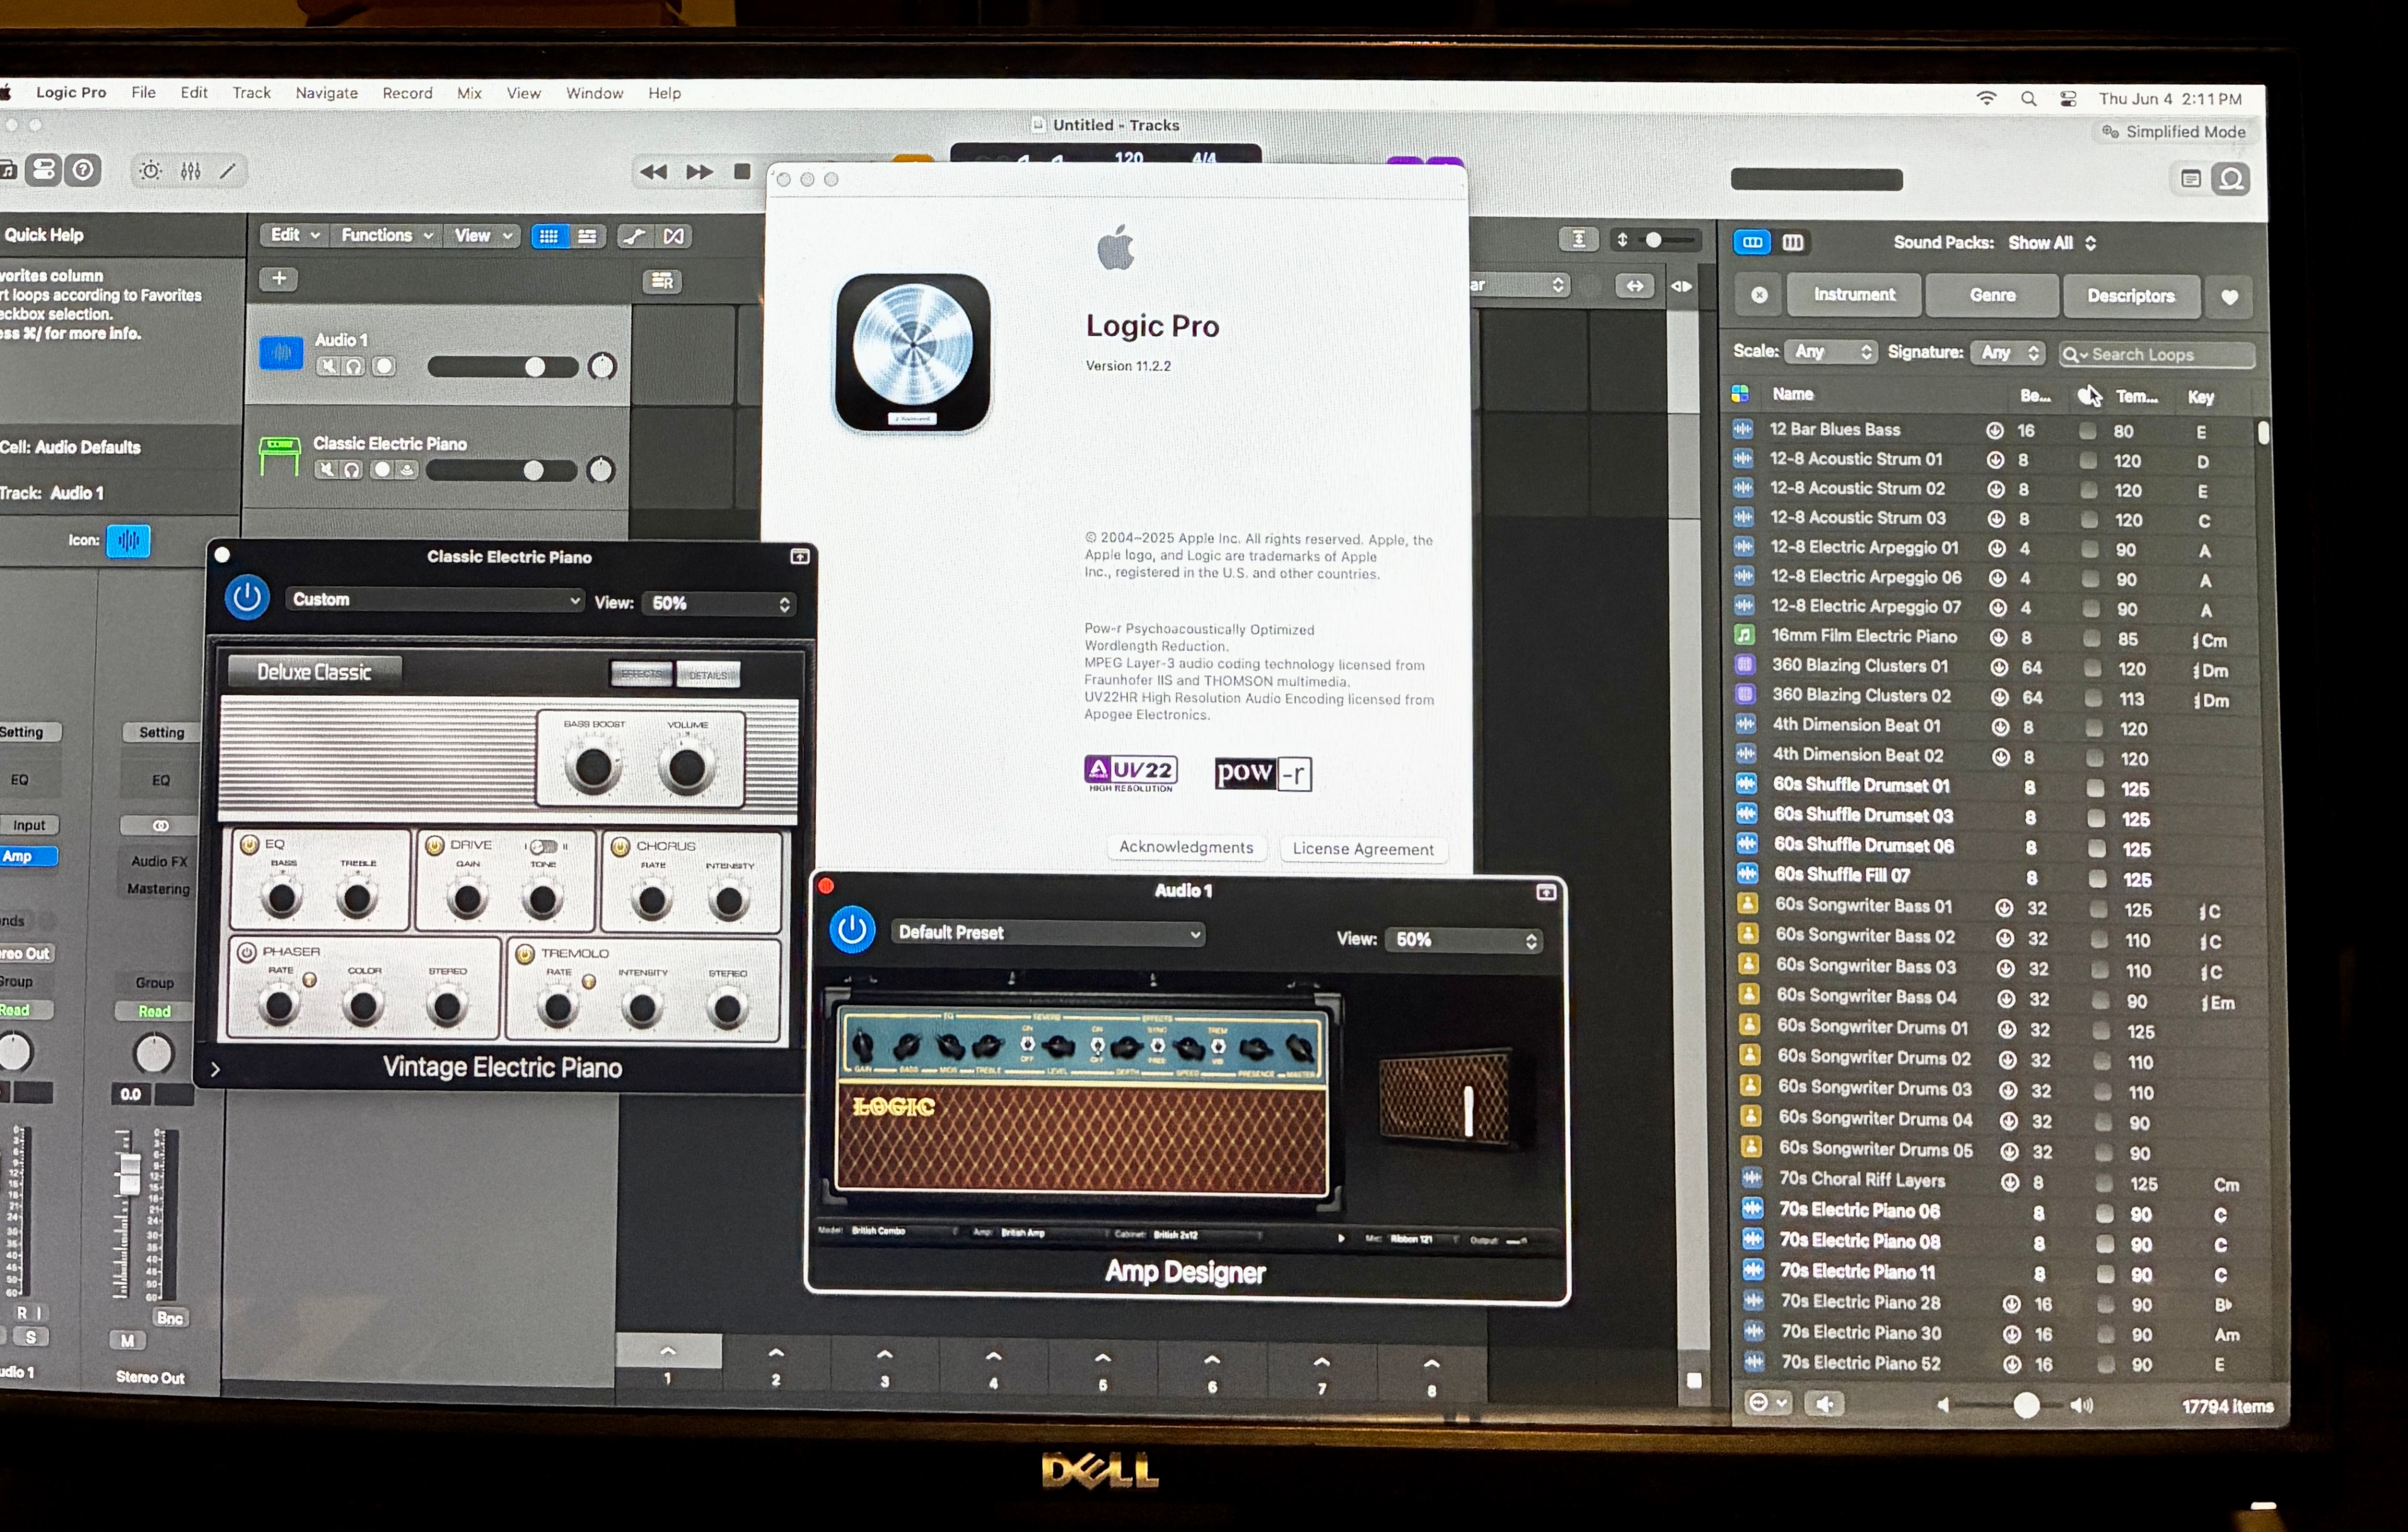Open Spotlight search in the macOS menu bar
2408x1532 pixels.
(x=2029, y=98)
